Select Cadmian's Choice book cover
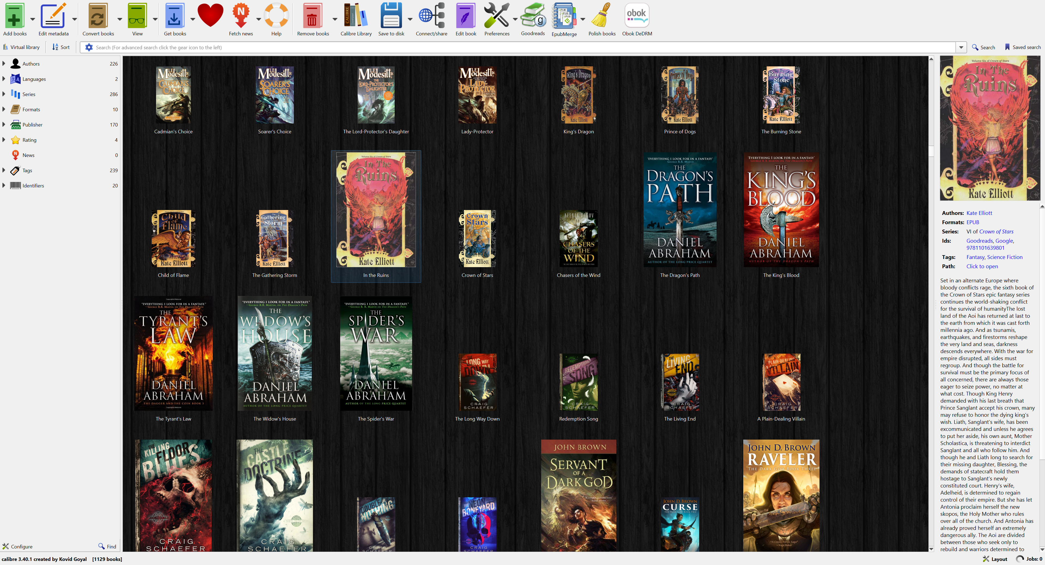This screenshot has height=565, width=1045. (173, 95)
